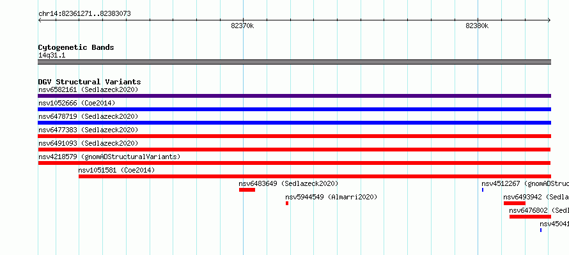The height and width of the screenshot is (255, 569).
Task: Click the nsv4512267 small blue marker
Action: (x=483, y=190)
